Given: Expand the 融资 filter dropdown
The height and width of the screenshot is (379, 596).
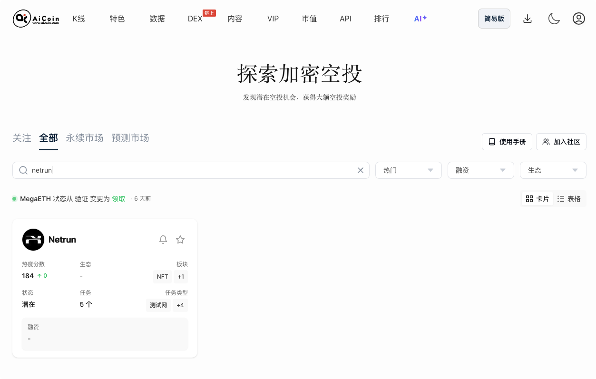Looking at the screenshot, I should pyautogui.click(x=481, y=170).
